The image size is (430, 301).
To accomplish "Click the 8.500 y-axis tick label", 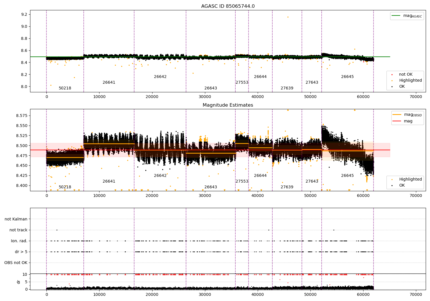I will 22,146.
